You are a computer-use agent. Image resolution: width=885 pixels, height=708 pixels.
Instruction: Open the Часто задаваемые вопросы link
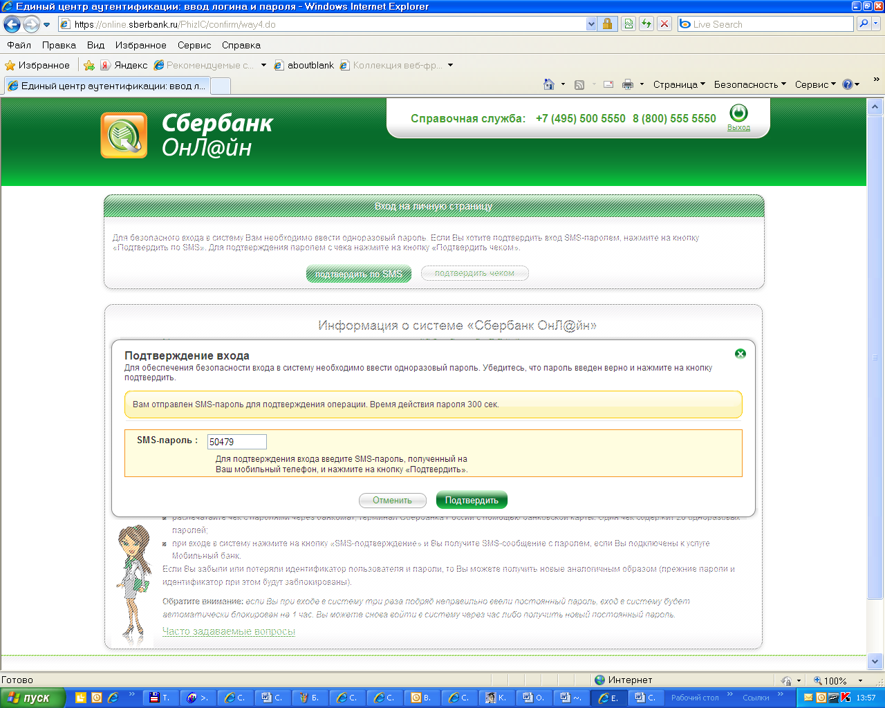click(229, 631)
